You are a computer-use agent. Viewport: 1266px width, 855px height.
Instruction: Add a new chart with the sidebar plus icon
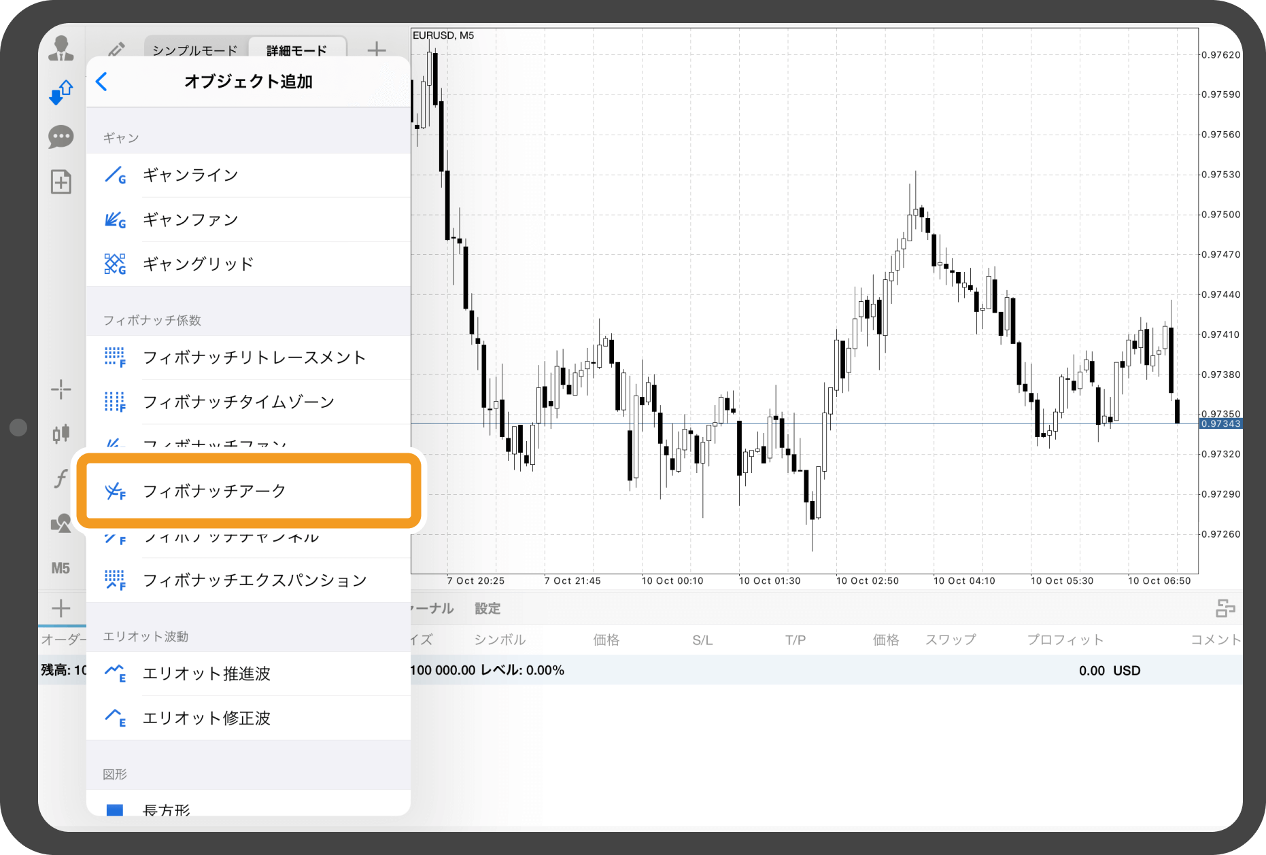pos(61,607)
